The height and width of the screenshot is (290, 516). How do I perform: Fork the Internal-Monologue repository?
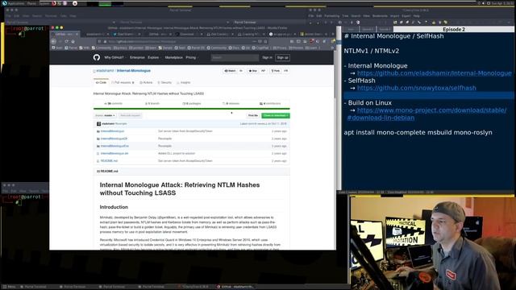pyautogui.click(x=276, y=71)
